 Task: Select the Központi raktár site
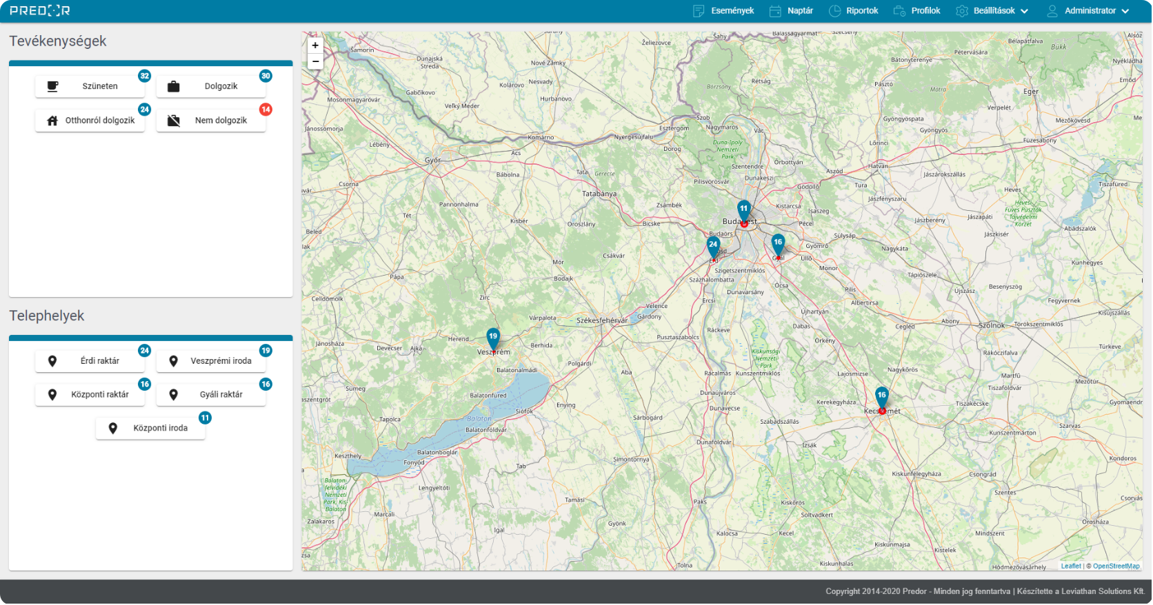coord(90,395)
